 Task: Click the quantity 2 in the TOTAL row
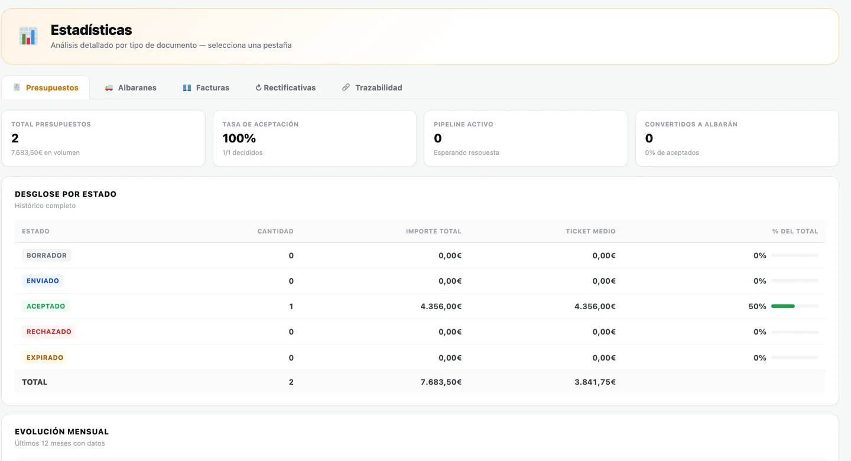tap(291, 382)
